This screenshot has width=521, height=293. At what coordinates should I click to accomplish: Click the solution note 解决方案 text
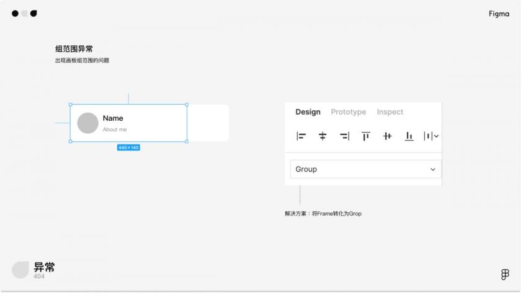point(323,214)
